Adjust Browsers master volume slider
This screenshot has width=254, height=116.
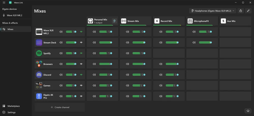click(71, 64)
